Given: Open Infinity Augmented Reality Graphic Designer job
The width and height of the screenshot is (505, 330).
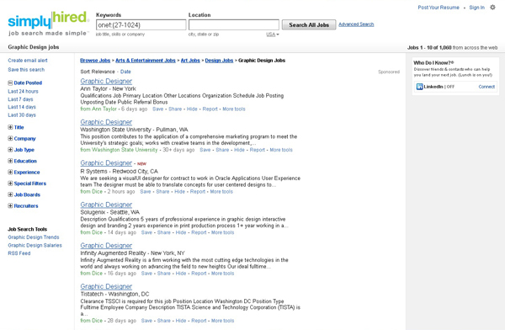Looking at the screenshot, I should pyautogui.click(x=106, y=246).
